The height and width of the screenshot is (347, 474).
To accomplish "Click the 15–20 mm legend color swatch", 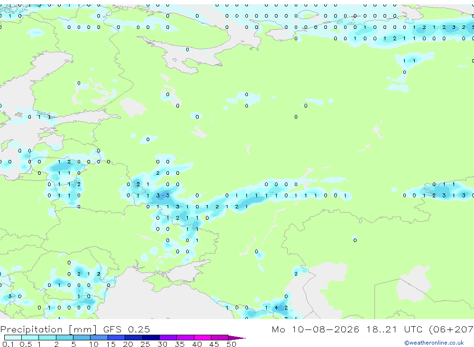I will pyautogui.click(x=117, y=338).
